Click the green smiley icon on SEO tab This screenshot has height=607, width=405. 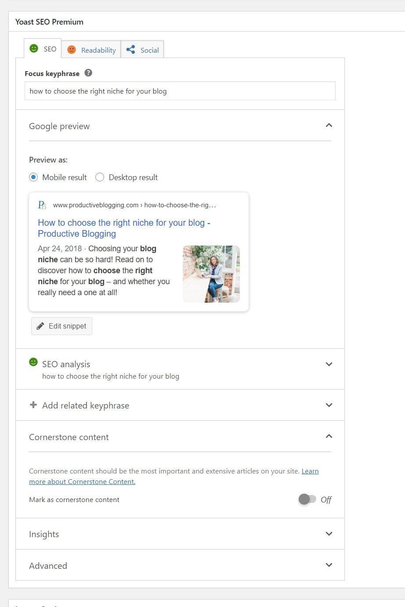click(34, 48)
